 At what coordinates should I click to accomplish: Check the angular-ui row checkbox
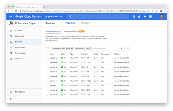(47, 58)
